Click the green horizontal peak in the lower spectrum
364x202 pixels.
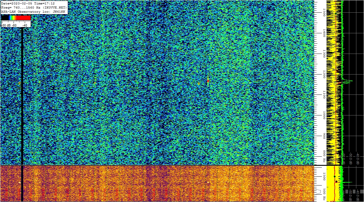point(347,182)
